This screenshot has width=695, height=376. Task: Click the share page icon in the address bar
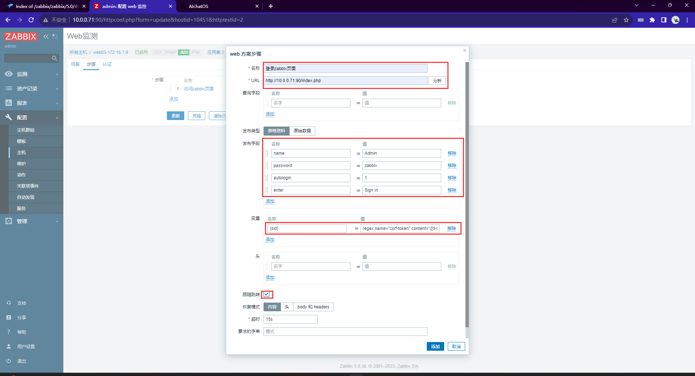coord(615,20)
